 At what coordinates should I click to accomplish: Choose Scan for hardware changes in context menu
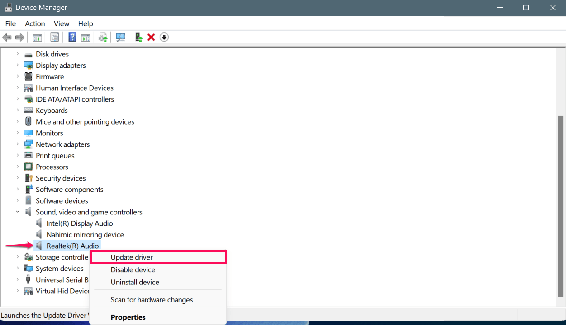[158, 300]
